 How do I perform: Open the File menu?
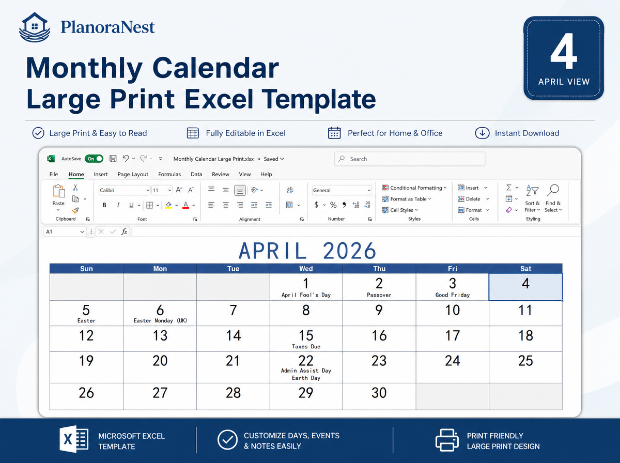pos(54,174)
